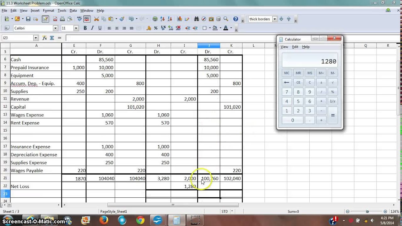The height and width of the screenshot is (226, 402).
Task: Click the Calculator CE button
Action: click(298, 83)
